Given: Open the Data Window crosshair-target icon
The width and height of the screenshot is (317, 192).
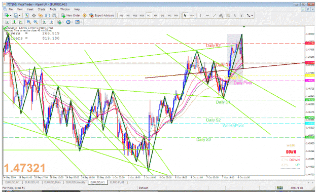Looking at the screenshot, I should click(x=34, y=16).
